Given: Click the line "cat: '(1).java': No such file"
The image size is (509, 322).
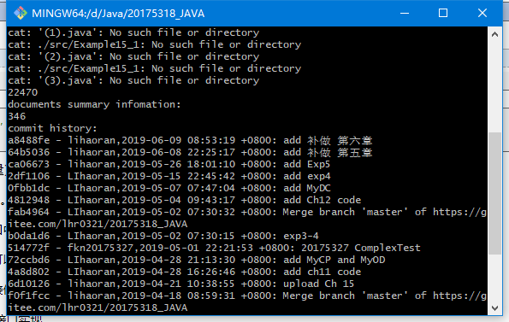Looking at the screenshot, I should click(133, 32).
